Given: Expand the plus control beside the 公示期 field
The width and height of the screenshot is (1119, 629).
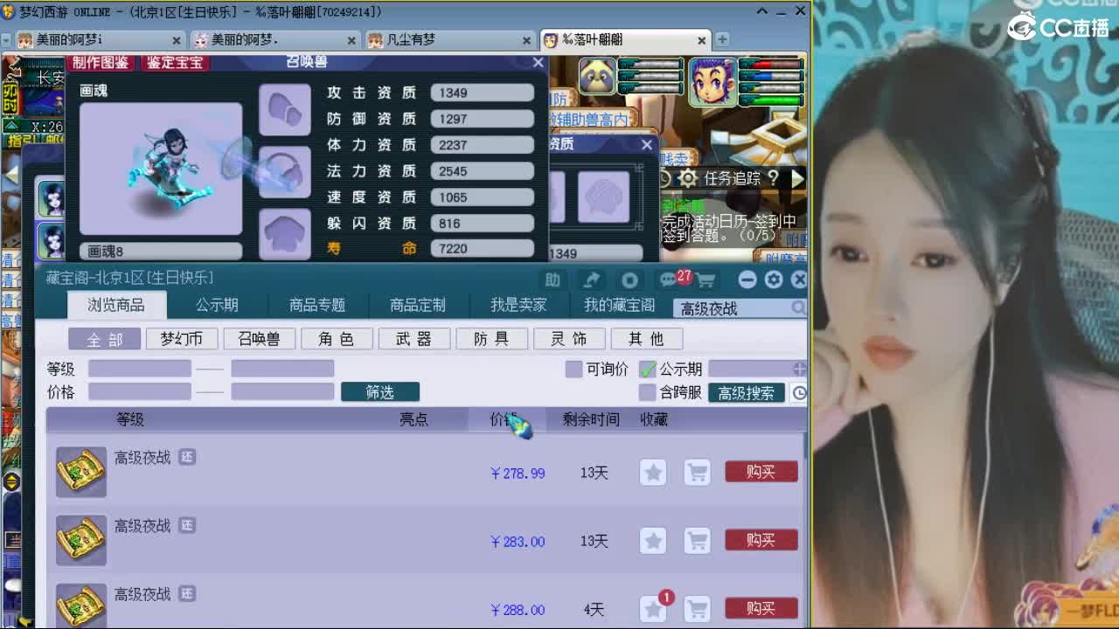Looking at the screenshot, I should pos(799,370).
